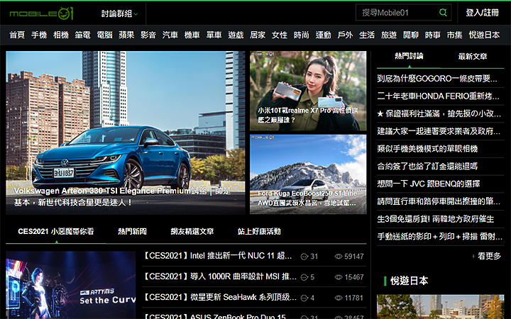The height and width of the screenshot is (319, 511).
Task: Click the 悅遊日本 section heading
Action: pyautogui.click(x=410, y=281)
